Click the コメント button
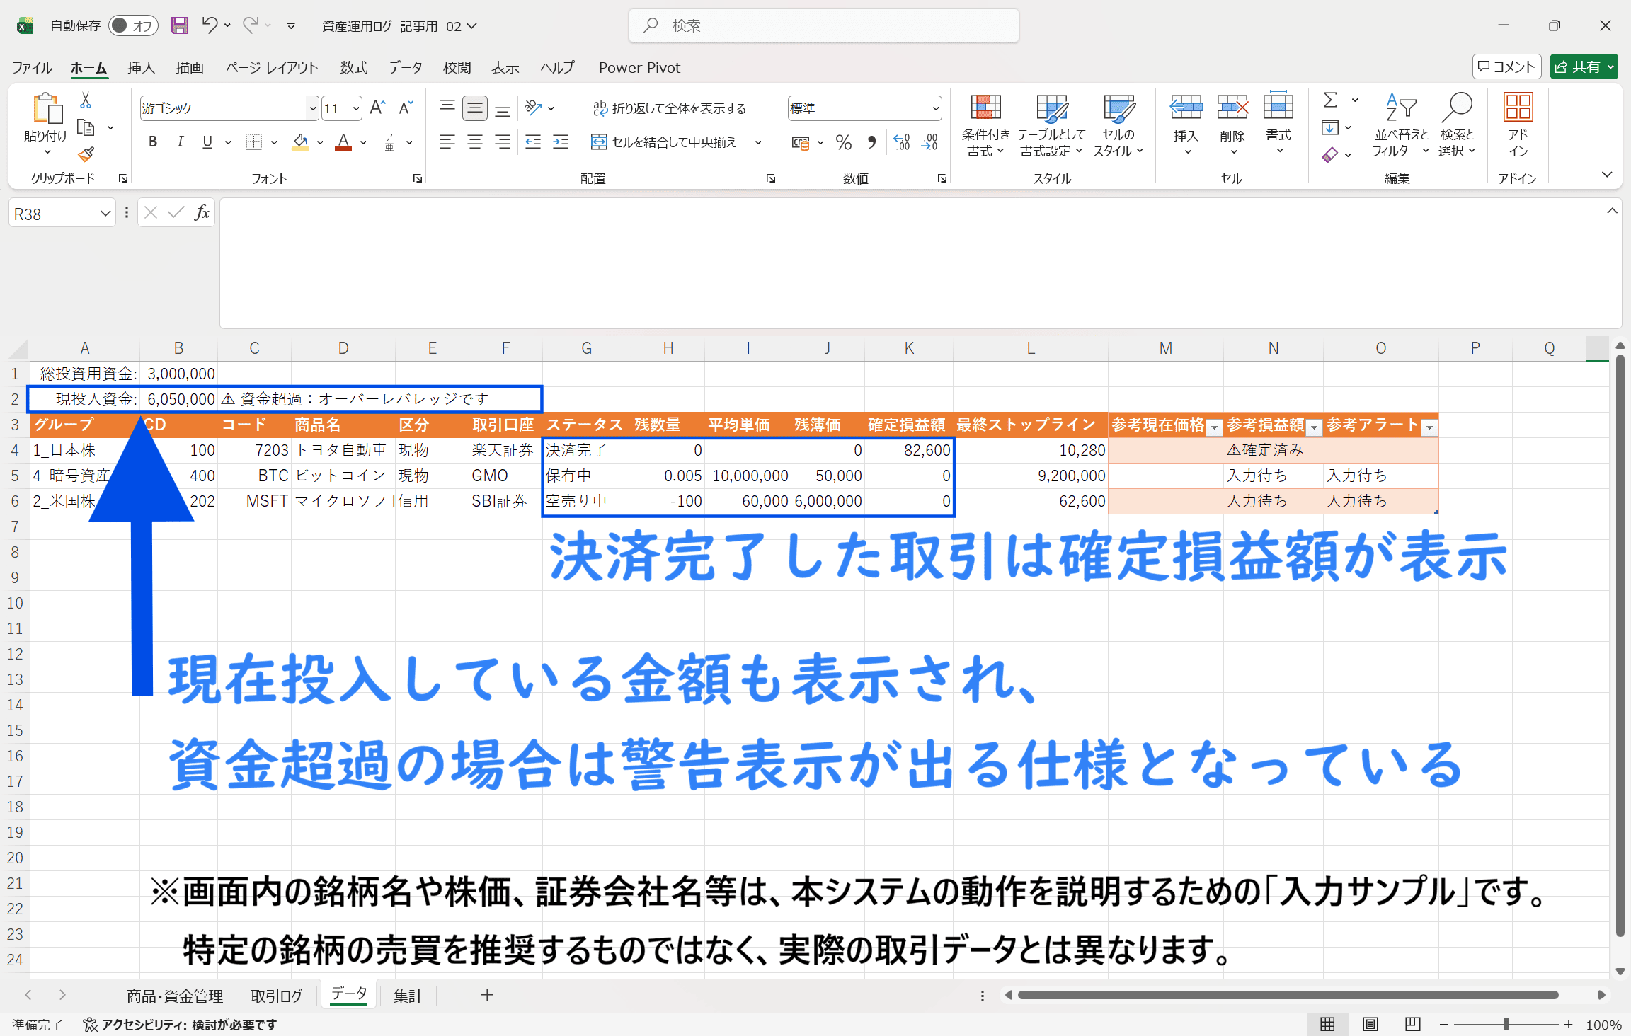Viewport: 1631px width, 1036px height. coord(1506,67)
